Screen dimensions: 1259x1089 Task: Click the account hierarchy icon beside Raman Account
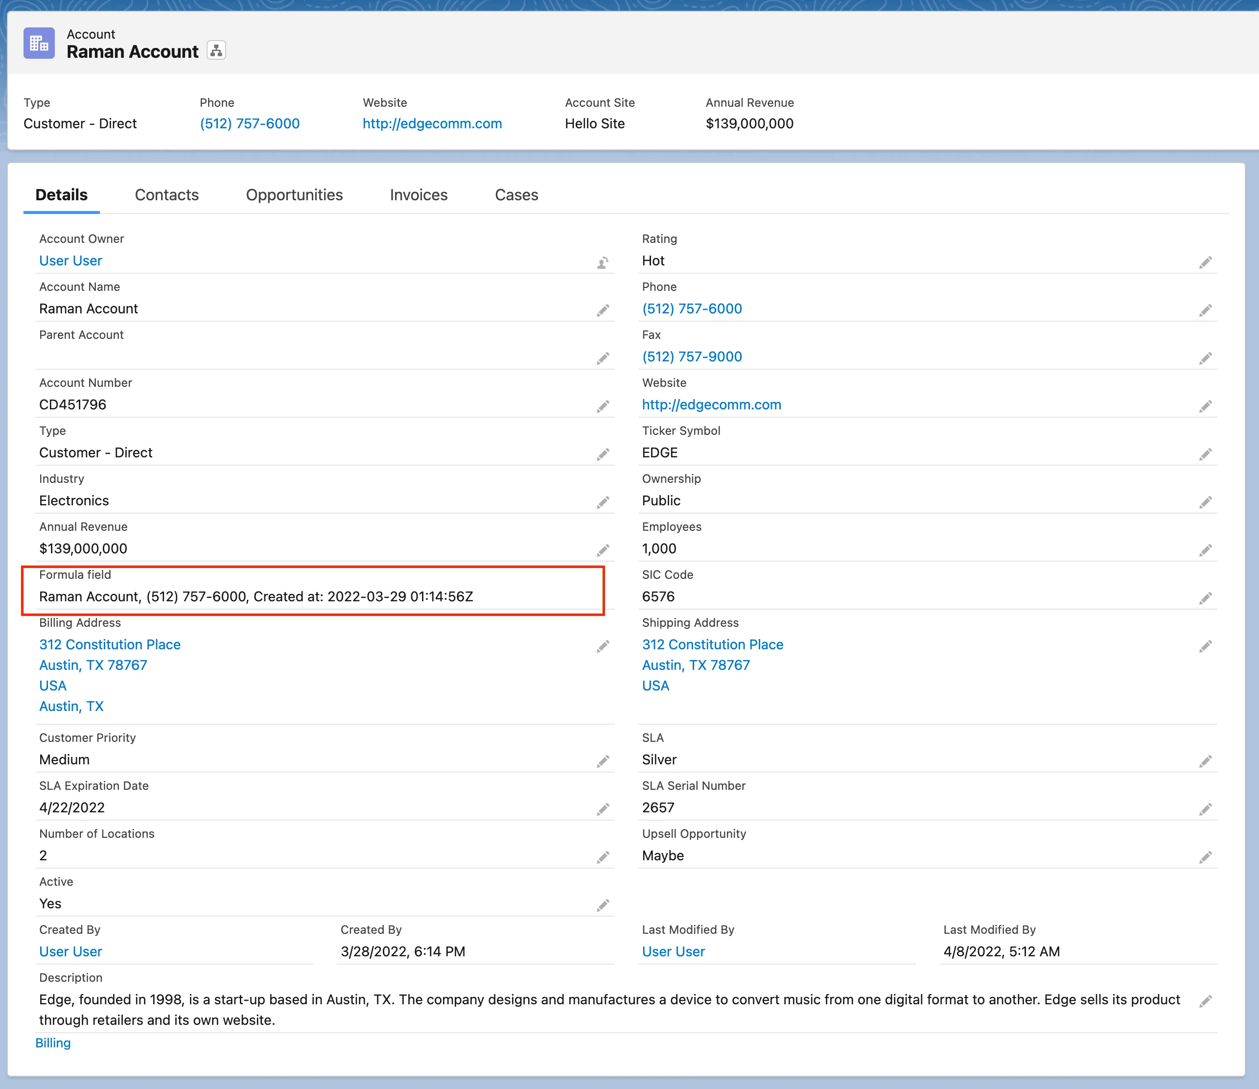click(x=216, y=50)
